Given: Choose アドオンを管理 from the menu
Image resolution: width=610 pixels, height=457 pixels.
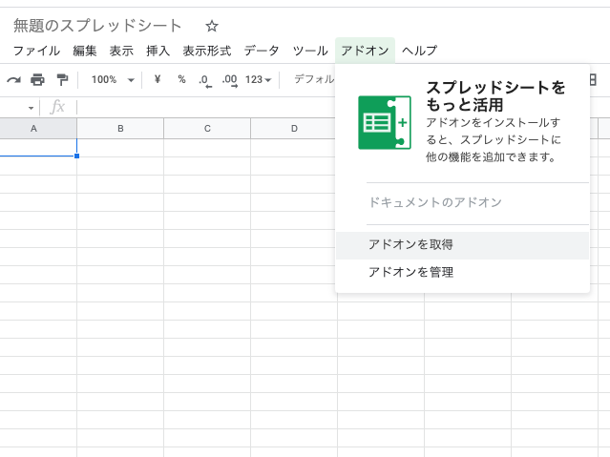Looking at the screenshot, I should [462, 272].
